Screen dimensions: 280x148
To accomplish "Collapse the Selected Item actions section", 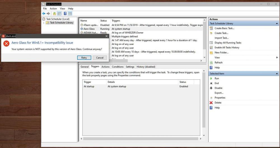I will pyautogui.click(x=277, y=74).
